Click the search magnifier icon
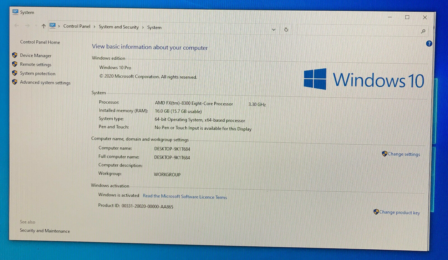 423,31
